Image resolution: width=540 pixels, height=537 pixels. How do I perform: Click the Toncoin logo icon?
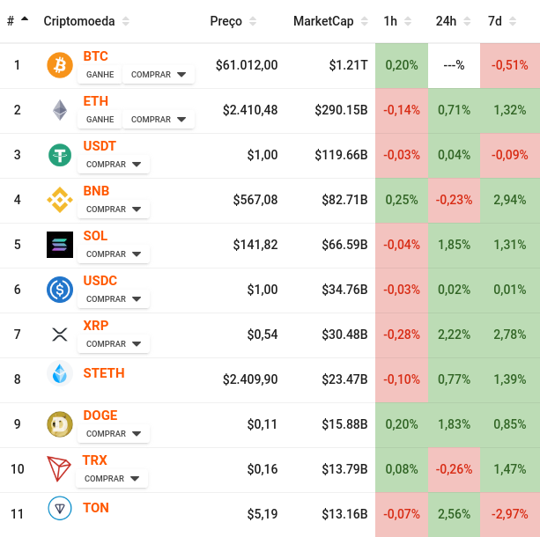[x=60, y=509]
